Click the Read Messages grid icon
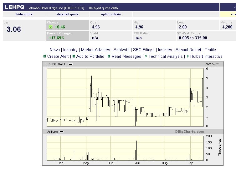The width and height of the screenshot is (236, 169). [109, 56]
